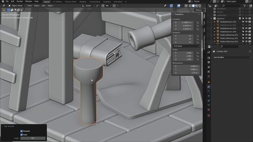
Task: Toggle the Smooth checkbox
Action: tap(21, 131)
